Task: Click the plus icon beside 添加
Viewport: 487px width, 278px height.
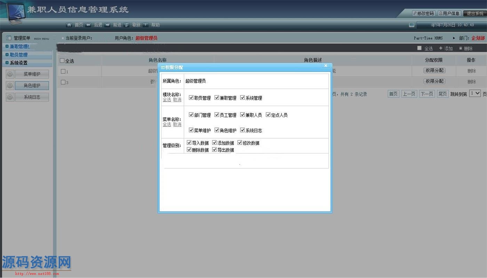Action: 441,48
